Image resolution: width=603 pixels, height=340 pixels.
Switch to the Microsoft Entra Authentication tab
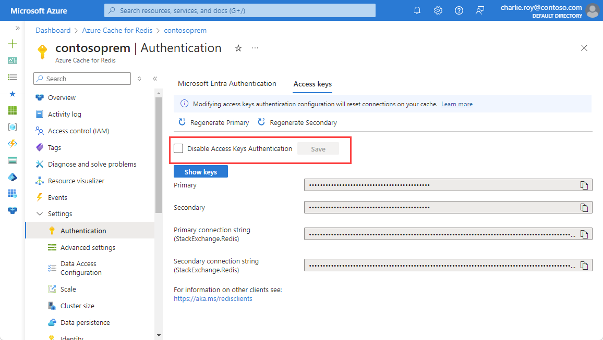[227, 83]
